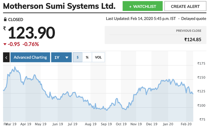This screenshot has height=129, width=209.
Task: Click the Aug 19 axis label
Action: pyautogui.click(x=91, y=124)
